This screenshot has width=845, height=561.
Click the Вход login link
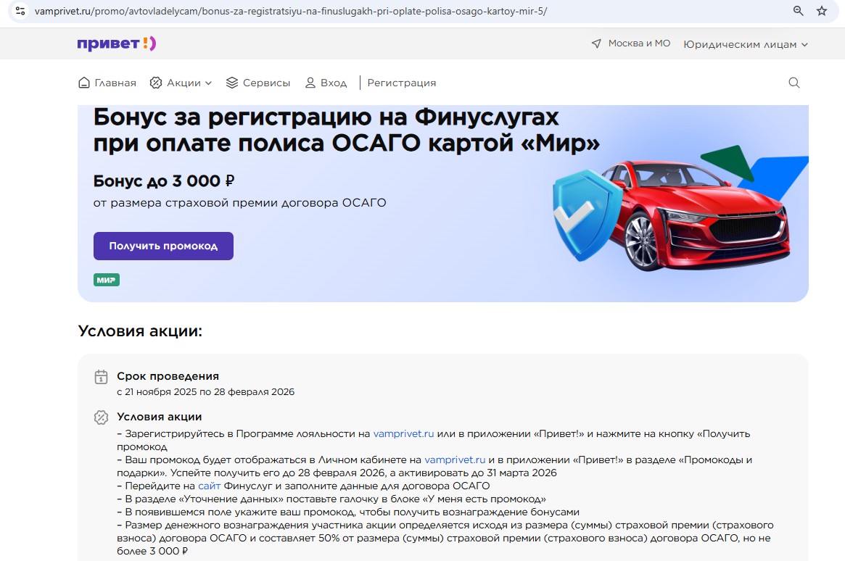click(x=326, y=83)
